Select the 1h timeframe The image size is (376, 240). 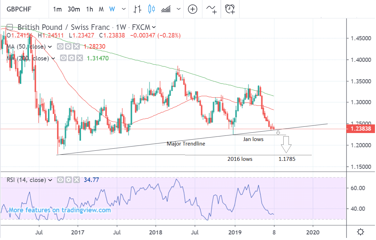tap(90, 9)
